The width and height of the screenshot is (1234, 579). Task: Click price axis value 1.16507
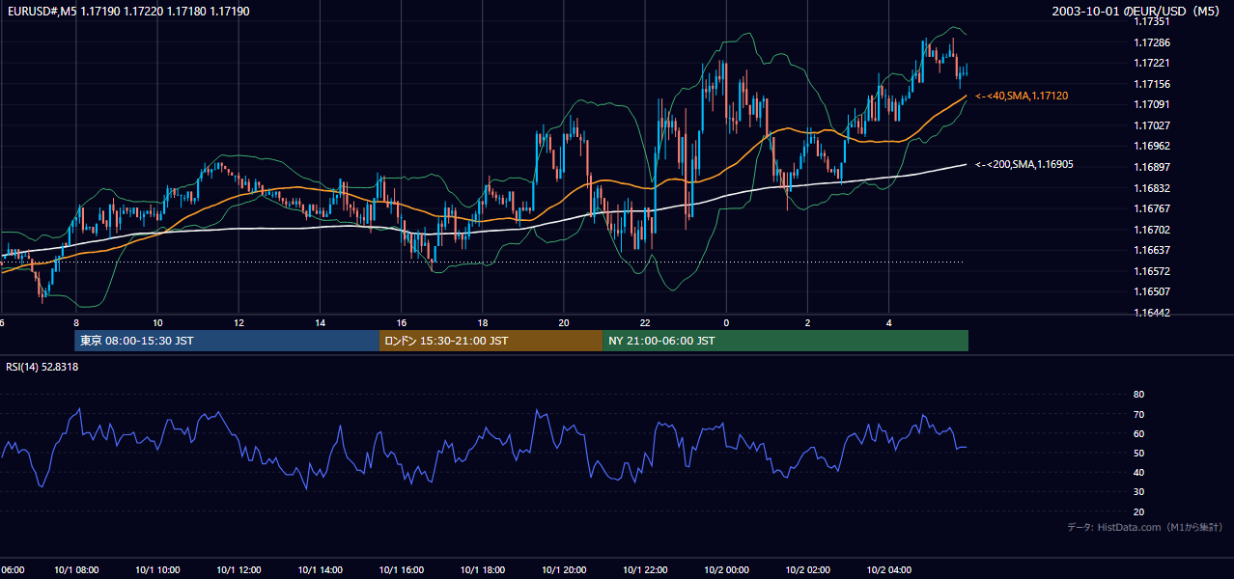[1152, 291]
